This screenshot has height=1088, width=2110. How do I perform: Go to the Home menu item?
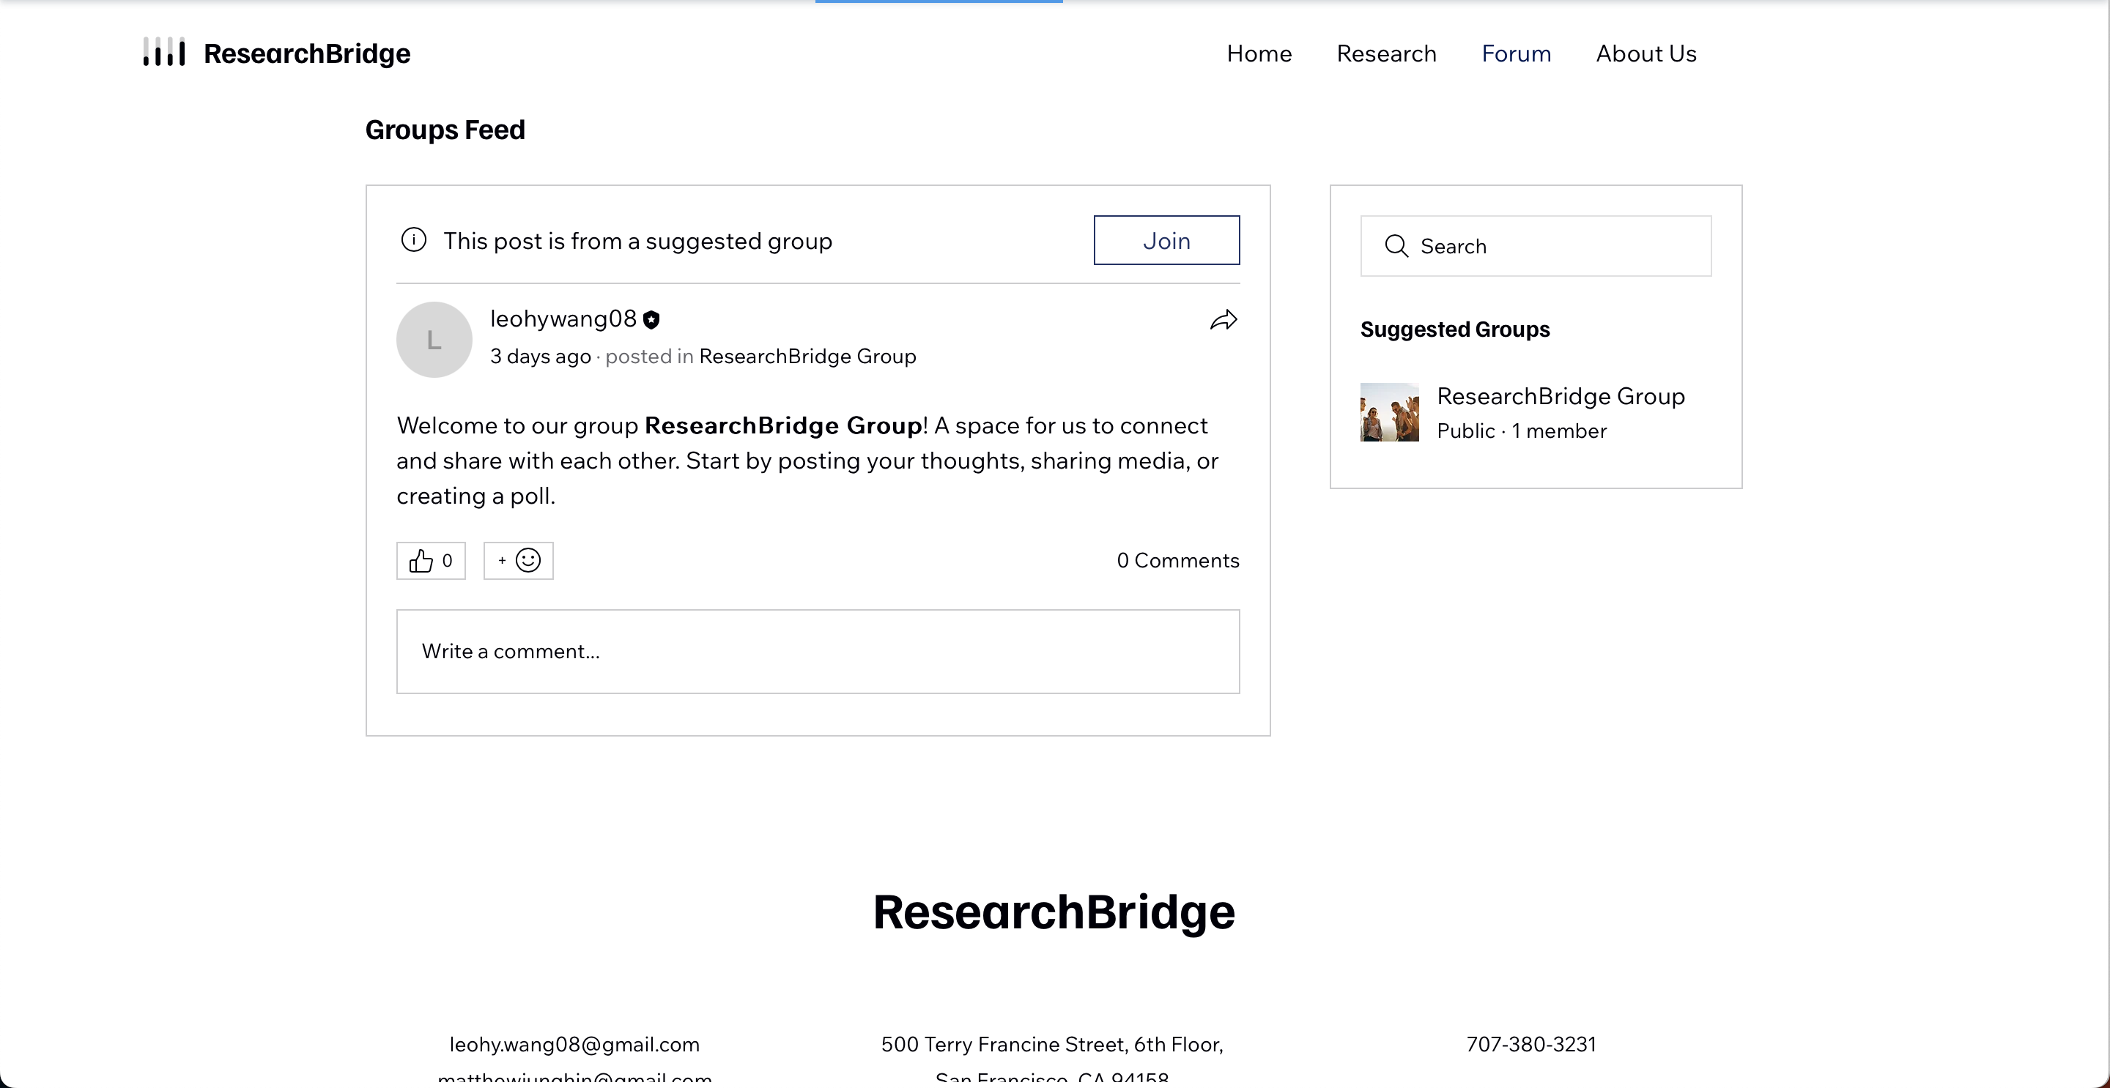point(1259,53)
